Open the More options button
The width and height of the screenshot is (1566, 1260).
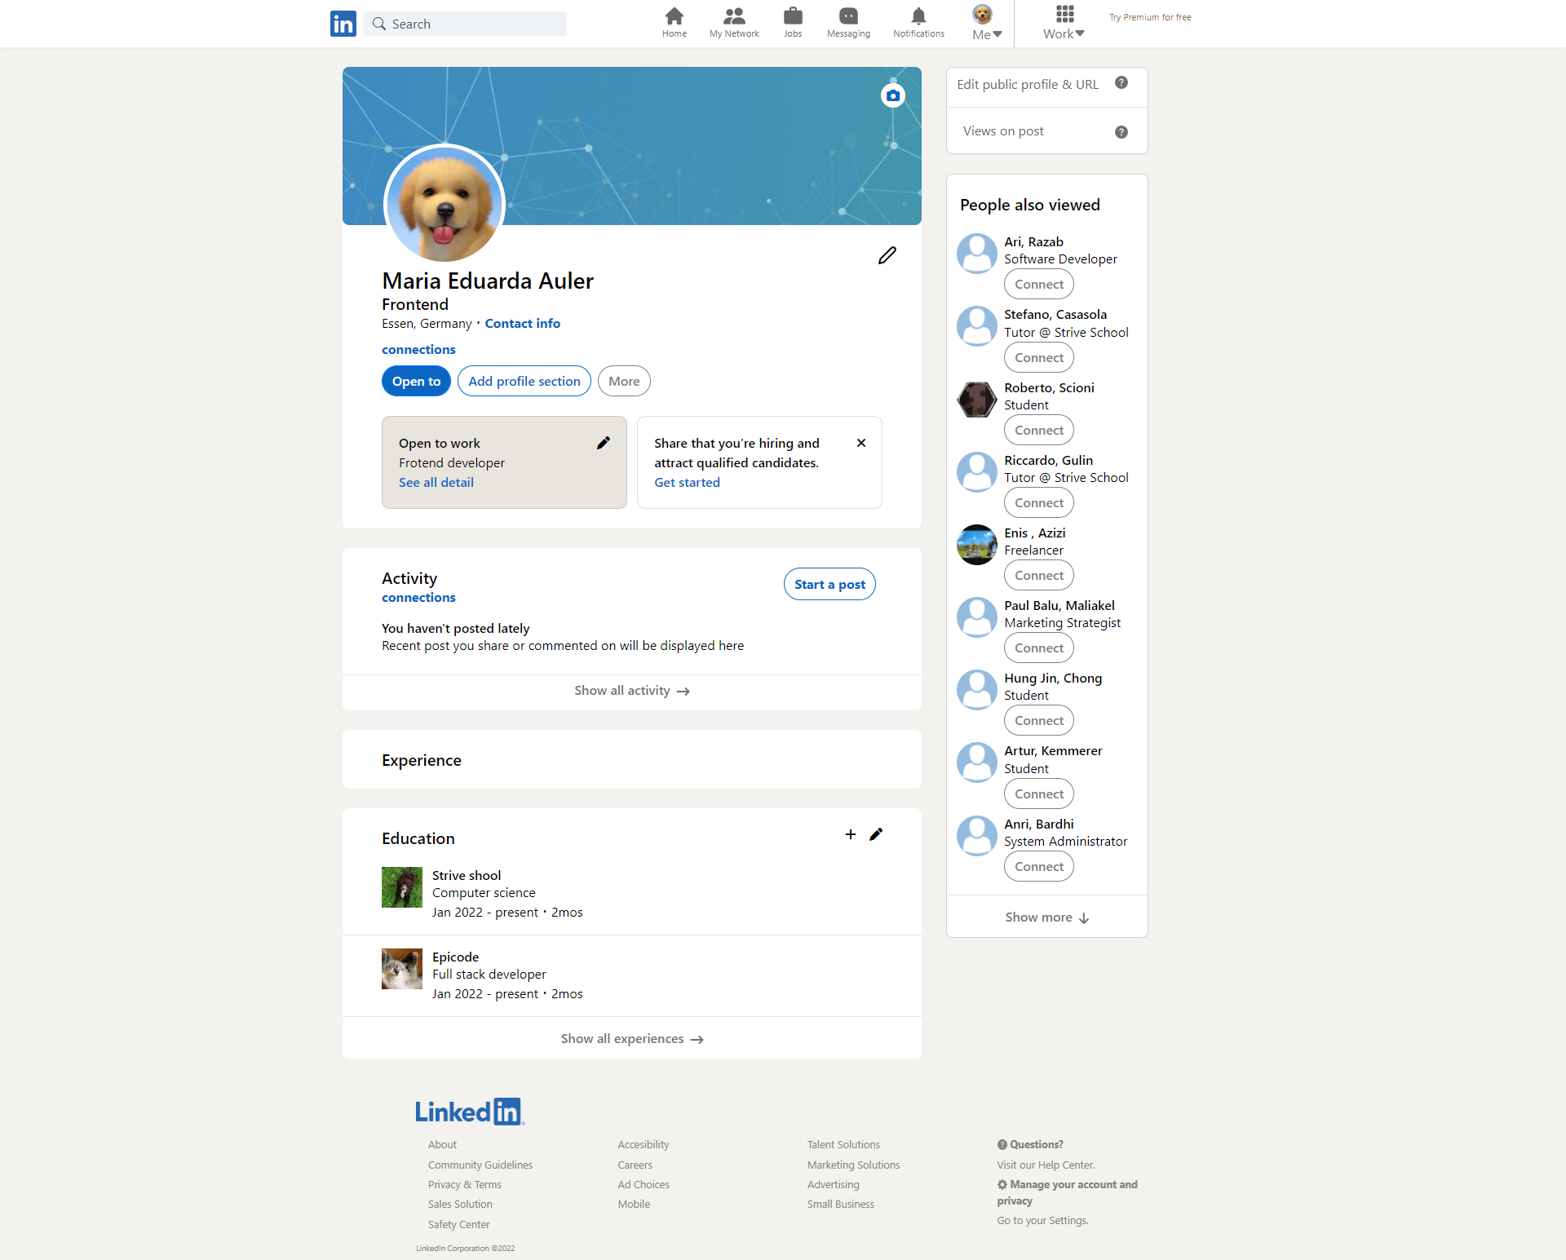click(x=623, y=381)
